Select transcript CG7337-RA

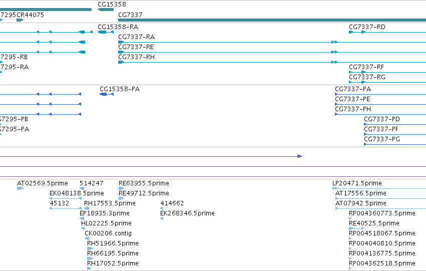136,37
